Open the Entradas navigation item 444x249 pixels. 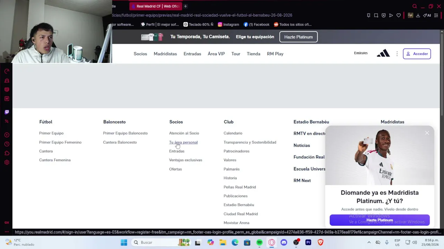tap(192, 54)
